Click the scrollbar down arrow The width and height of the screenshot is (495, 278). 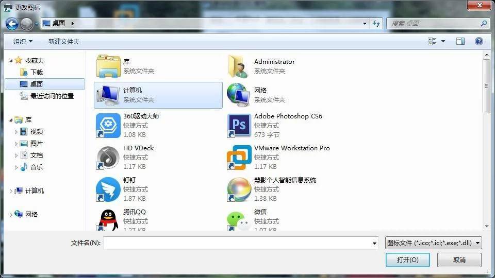click(486, 227)
